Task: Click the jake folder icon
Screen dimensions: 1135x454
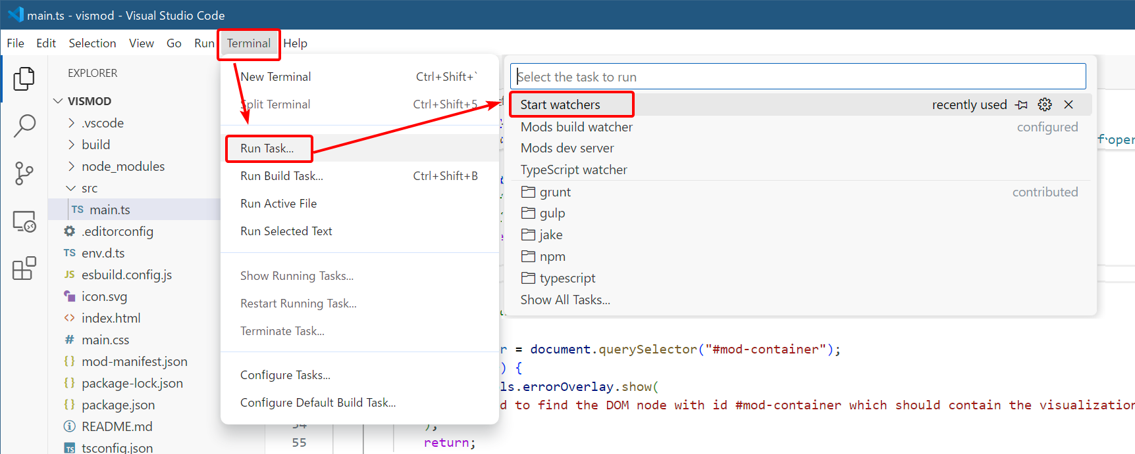Action: pyautogui.click(x=528, y=235)
